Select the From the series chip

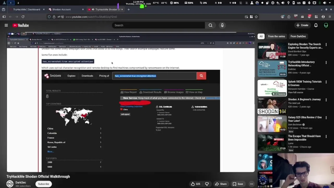[x=276, y=36]
